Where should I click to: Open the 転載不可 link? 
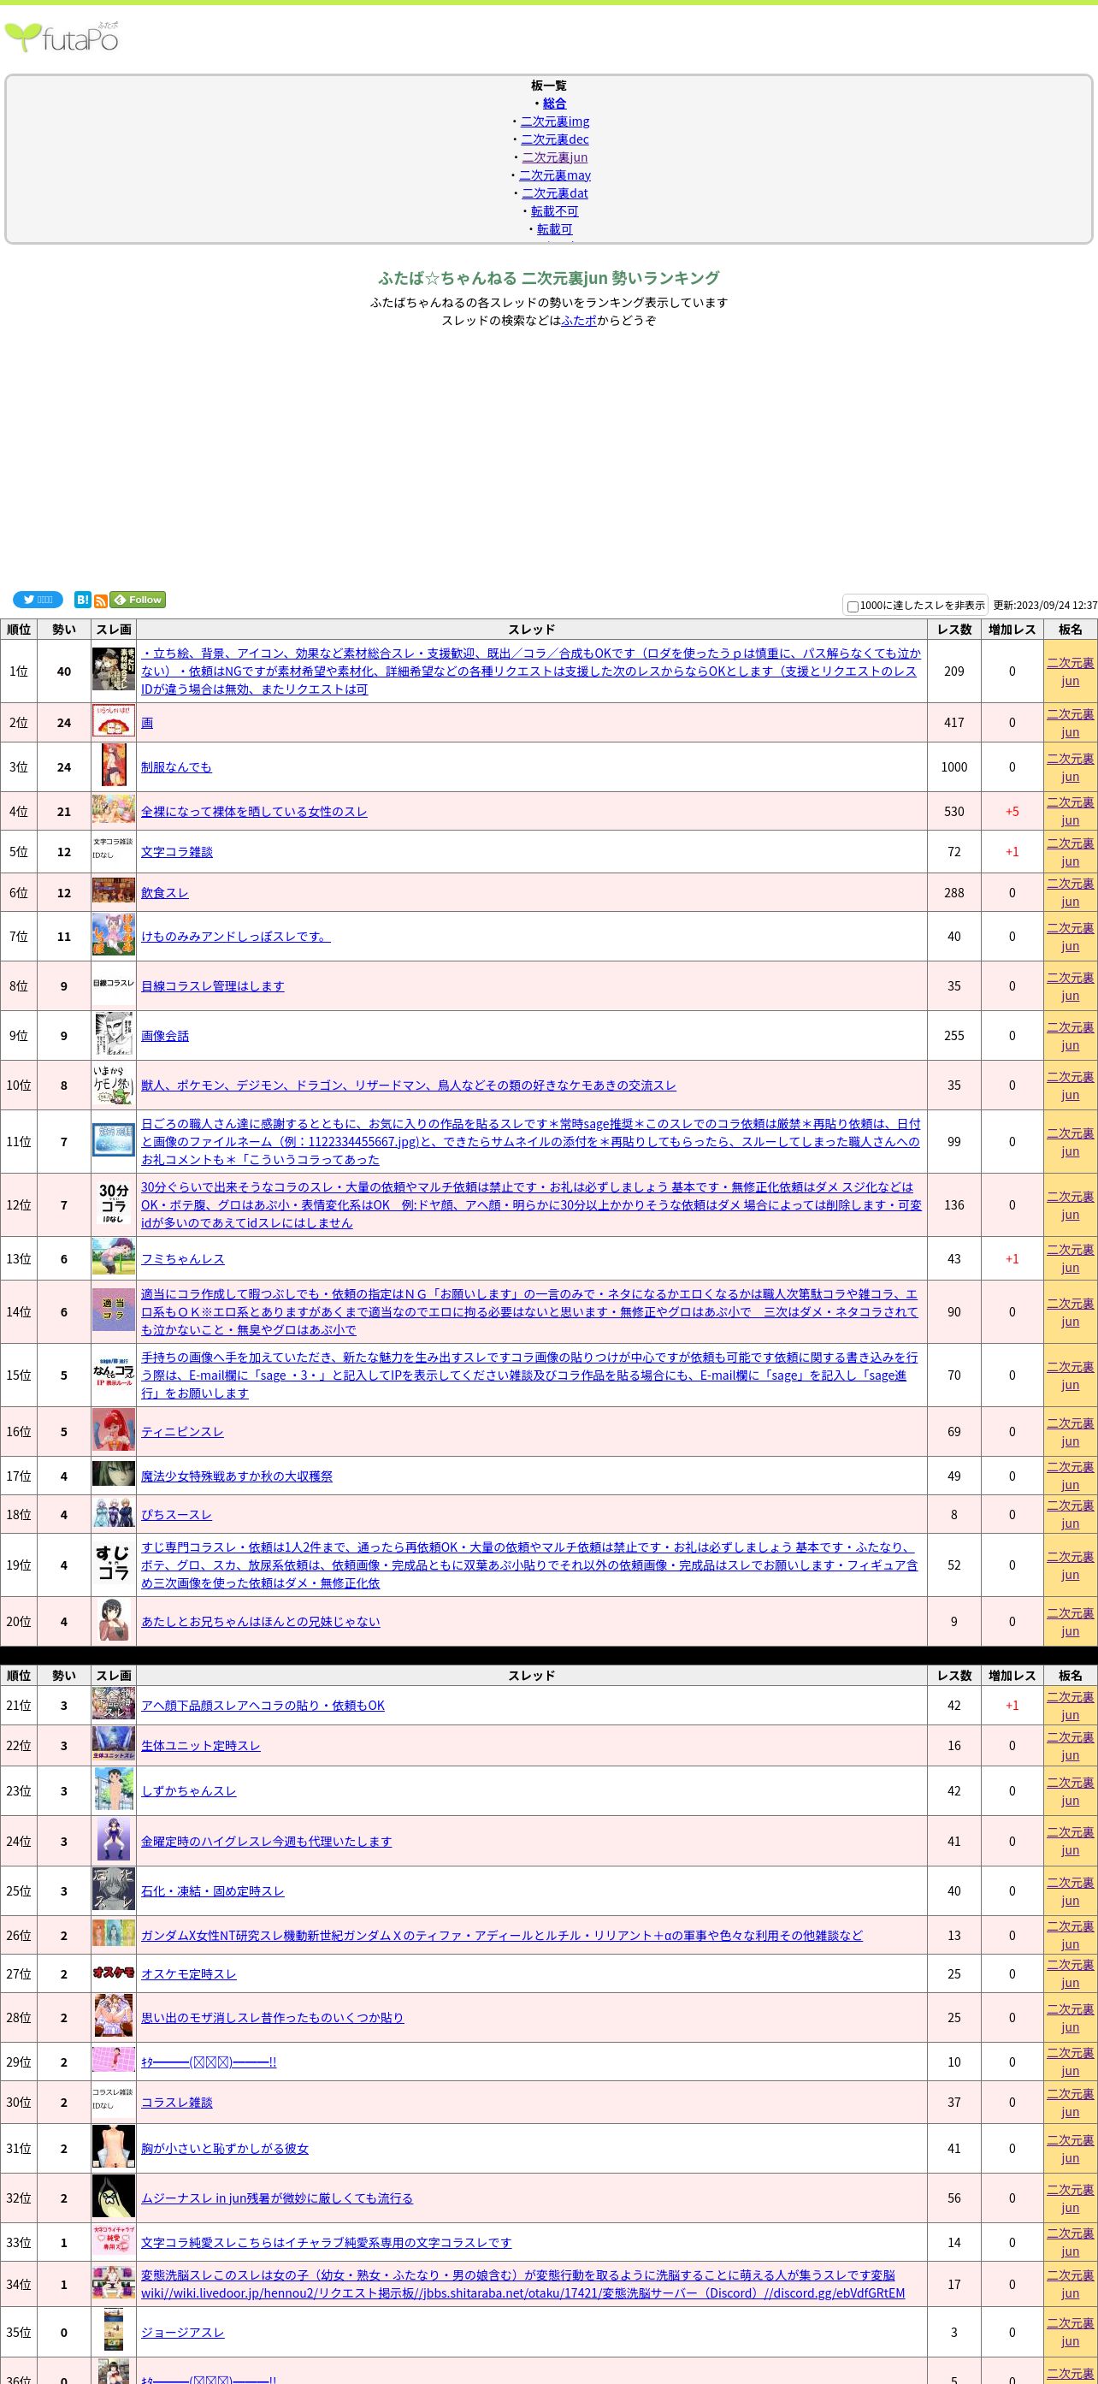(x=554, y=211)
